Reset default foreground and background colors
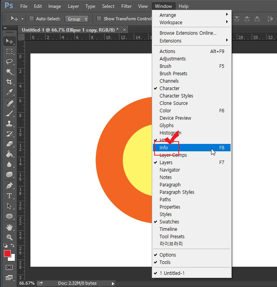This screenshot has height=287, width=277. 5,245
